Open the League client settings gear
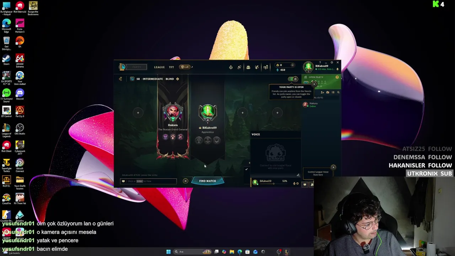Image resolution: width=455 pixels, height=256 pixels. (x=332, y=63)
